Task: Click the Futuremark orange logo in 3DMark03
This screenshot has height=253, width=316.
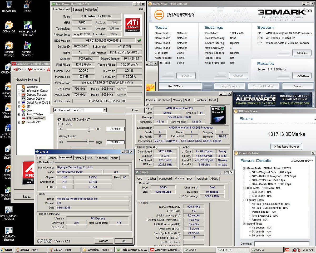Action: [159, 14]
